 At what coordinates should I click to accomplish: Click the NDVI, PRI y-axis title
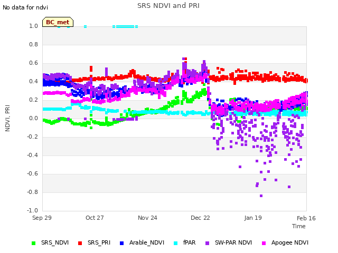click(x=7, y=118)
